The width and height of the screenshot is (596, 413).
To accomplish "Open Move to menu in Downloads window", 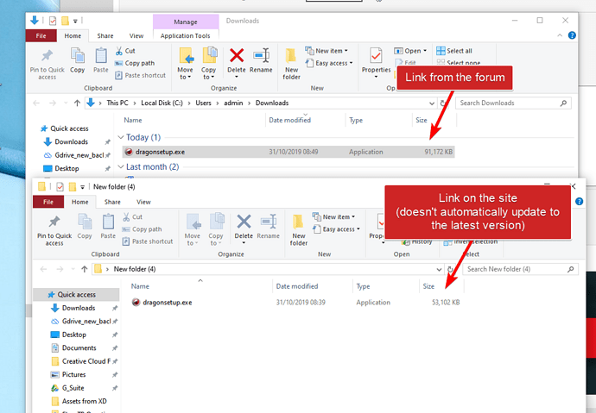I will 185,63.
